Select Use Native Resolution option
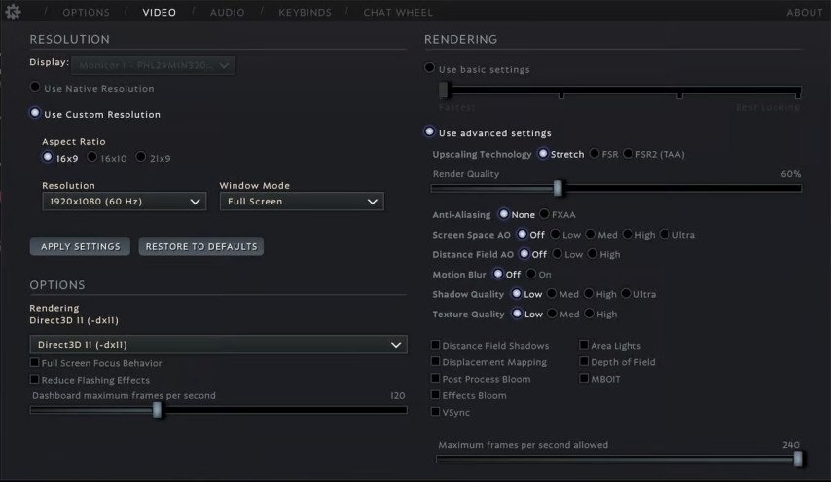 [x=36, y=88]
